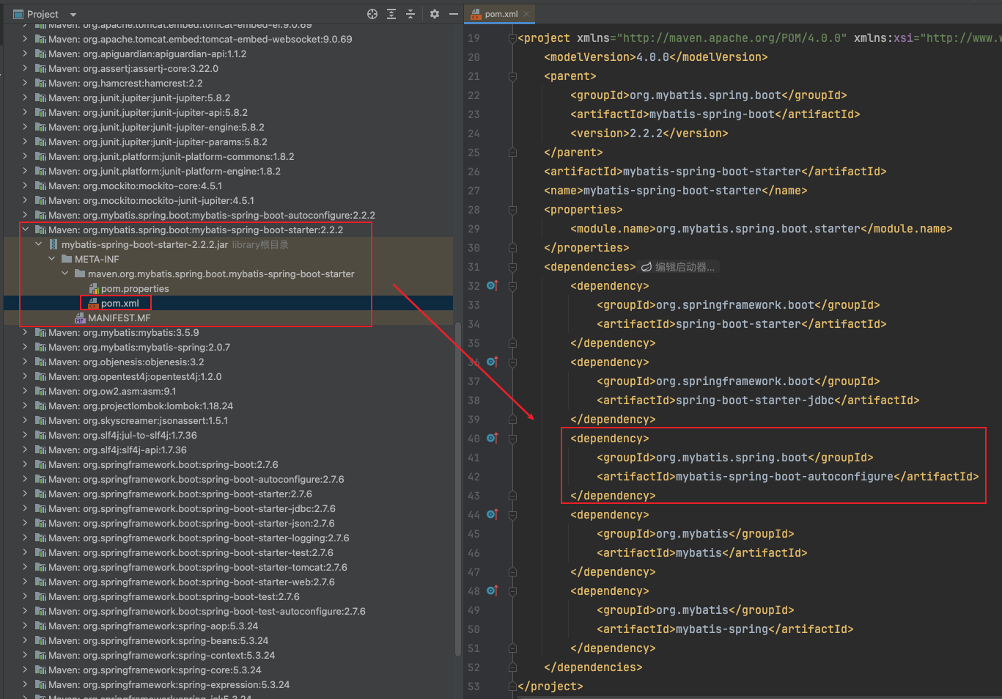Fold the project tag at line 19

point(512,38)
